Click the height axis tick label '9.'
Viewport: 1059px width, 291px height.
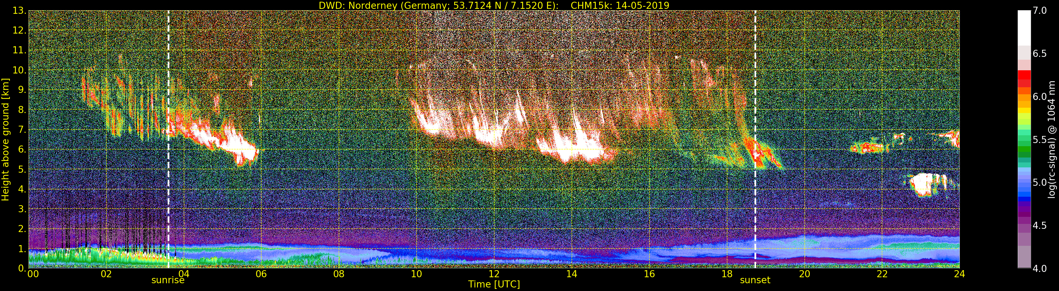[x=22, y=90]
